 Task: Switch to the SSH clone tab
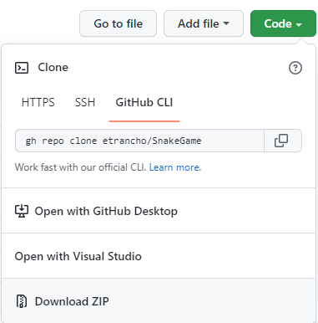(85, 102)
